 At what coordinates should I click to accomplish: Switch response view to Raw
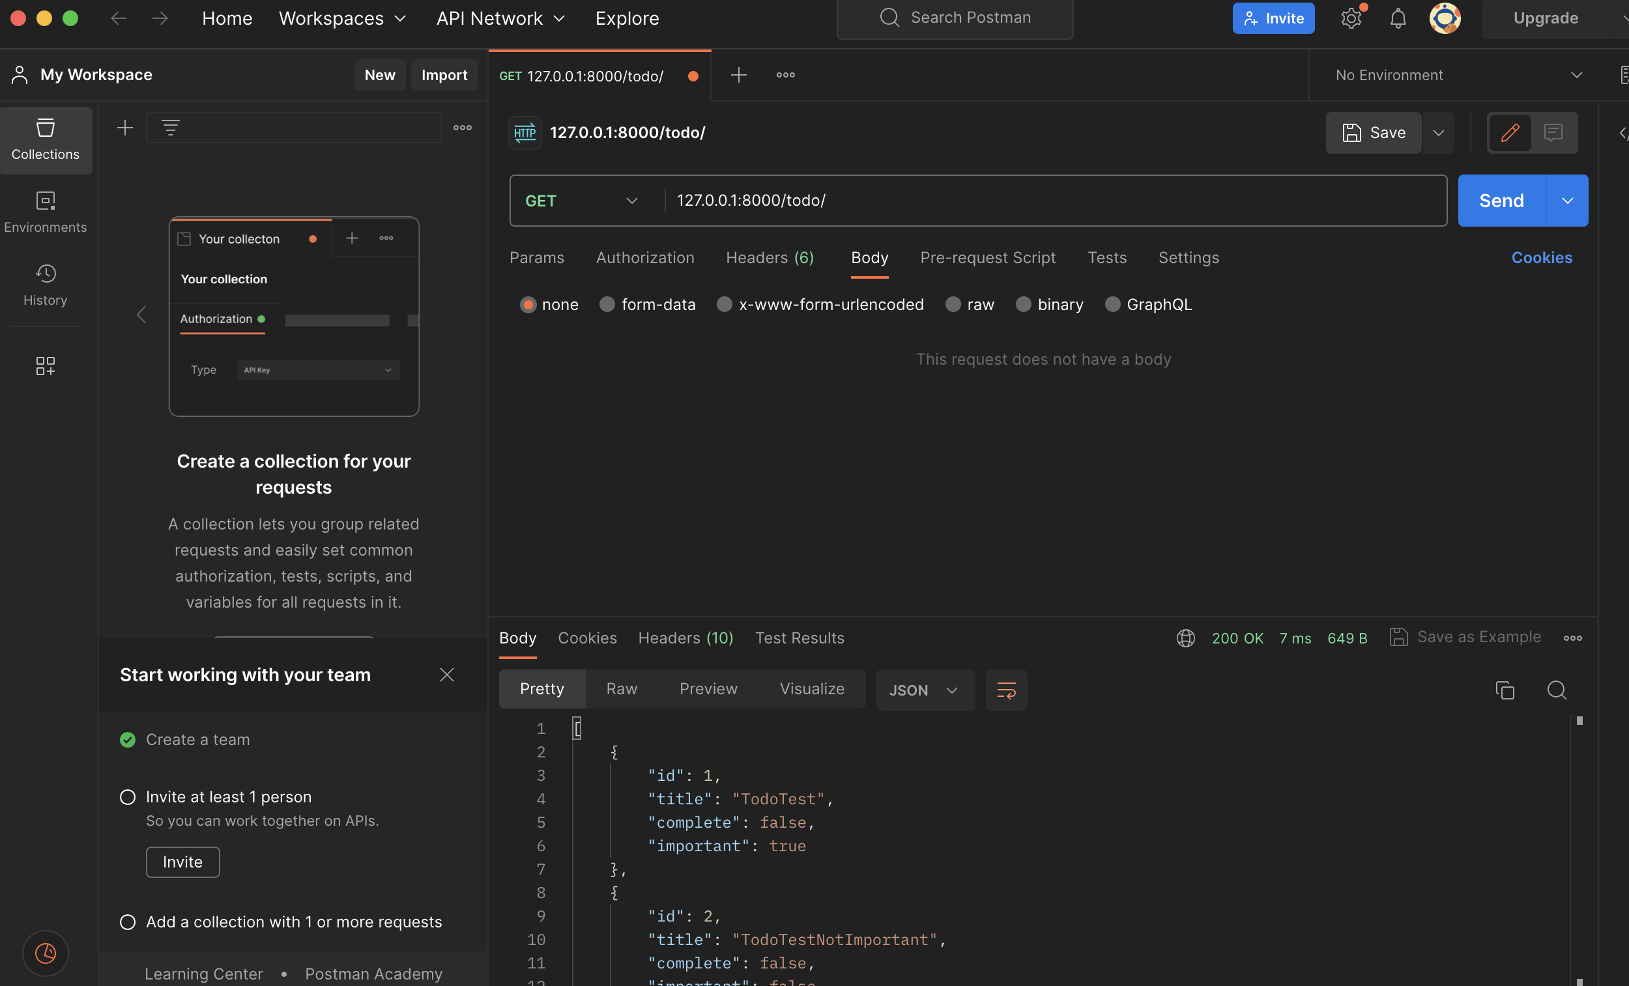(x=622, y=688)
